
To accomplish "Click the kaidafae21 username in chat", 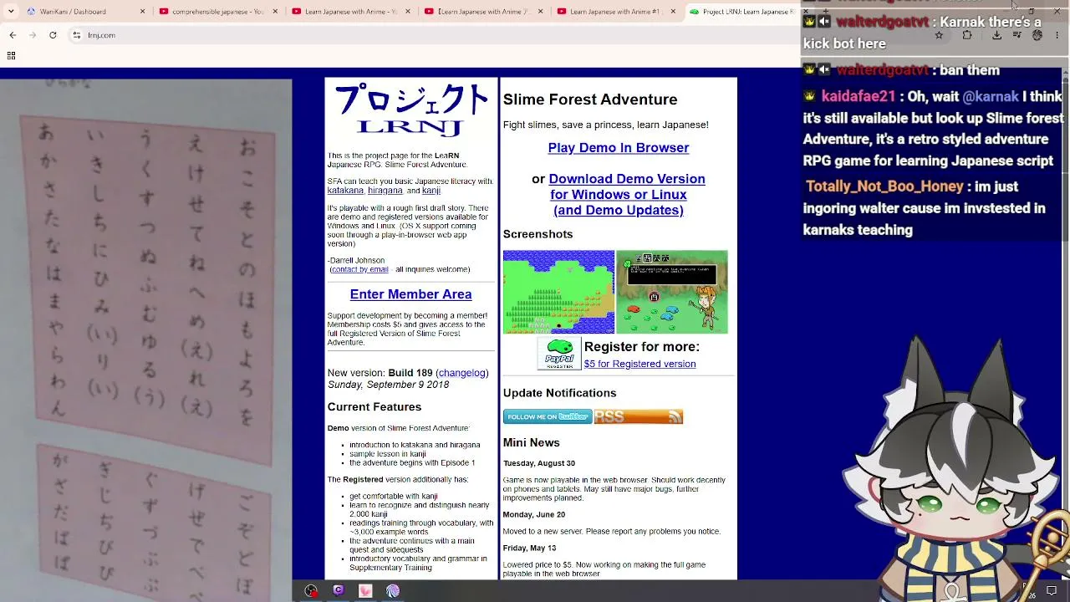I will point(859,97).
